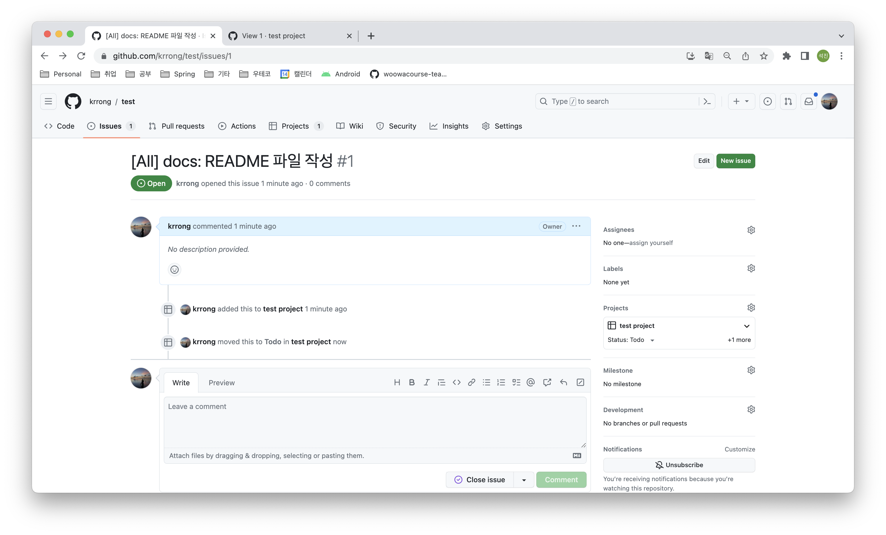Viewport: 886px width, 535px height.
Task: Open the pull requests shortcut icon in header
Action: (788, 101)
